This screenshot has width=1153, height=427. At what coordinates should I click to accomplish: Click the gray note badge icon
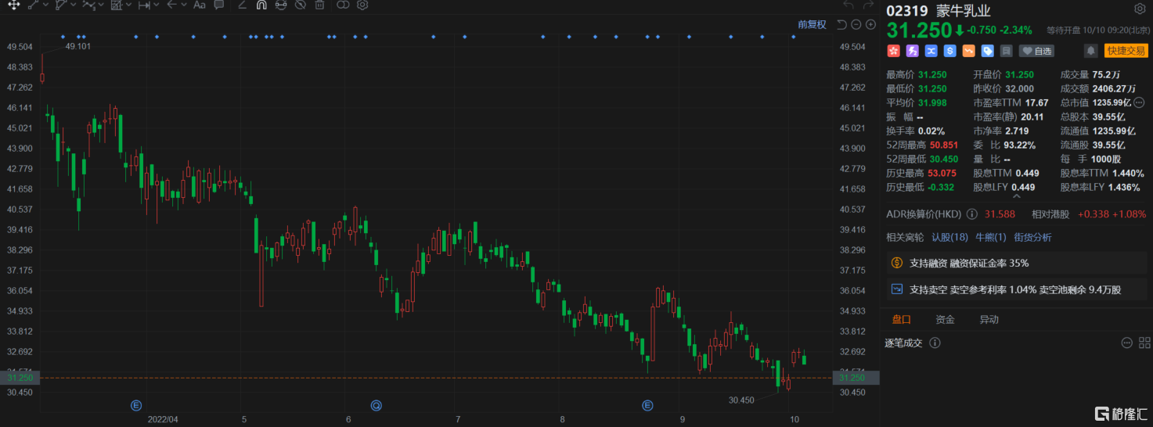1006,51
